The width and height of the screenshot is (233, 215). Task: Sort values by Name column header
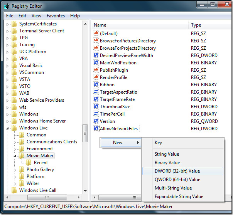[140, 25]
